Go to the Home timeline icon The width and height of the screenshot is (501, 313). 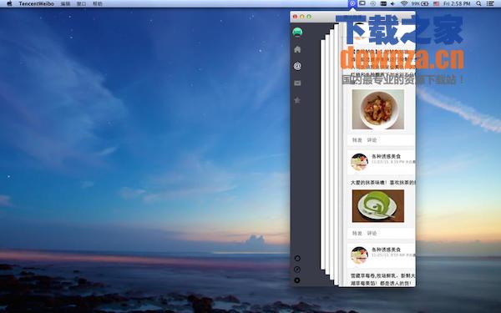coord(297,49)
